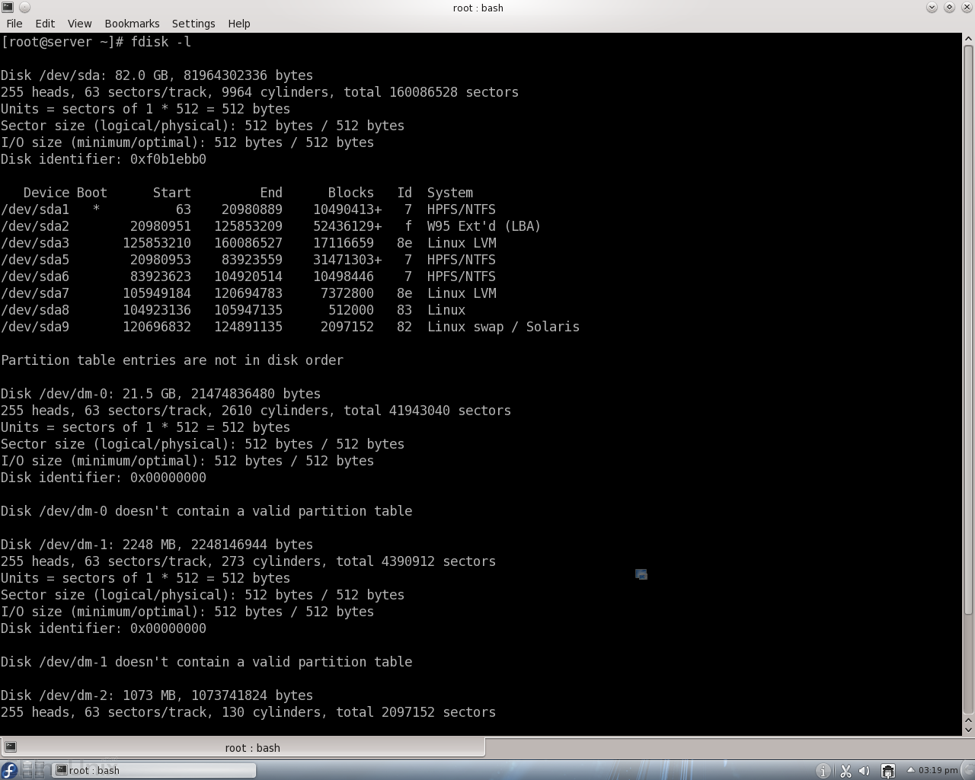Activate 'root : bash' taskbar entry
This screenshot has height=780, width=975.
click(155, 770)
